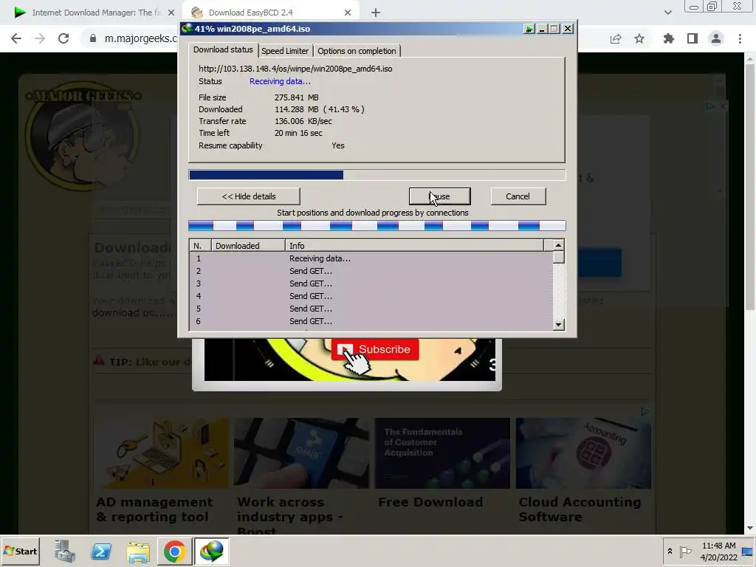Cancel the ISO download
The width and height of the screenshot is (756, 567).
518,196
